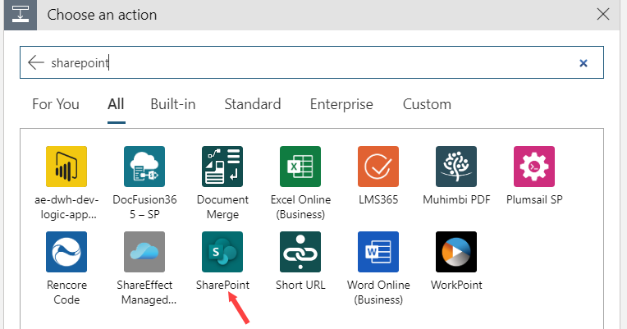Go to the Custom tab
The width and height of the screenshot is (627, 329).
[x=427, y=104]
